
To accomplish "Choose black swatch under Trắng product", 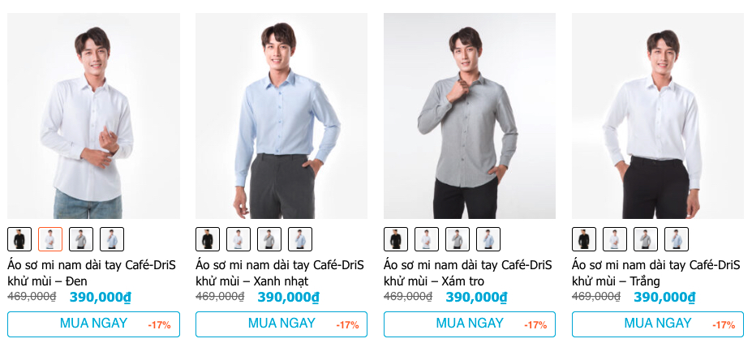I will pyautogui.click(x=584, y=239).
